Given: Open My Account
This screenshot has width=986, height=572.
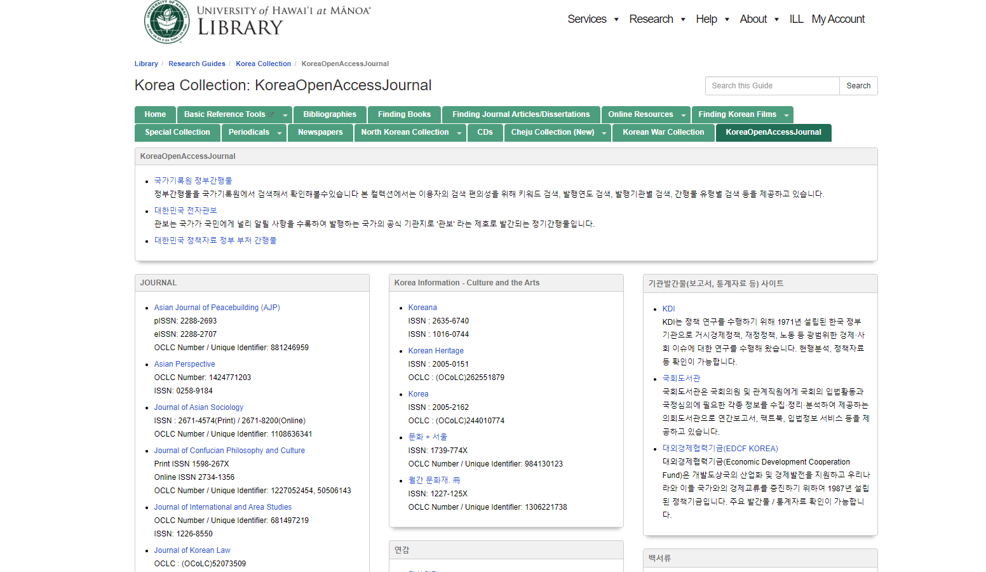Looking at the screenshot, I should [838, 19].
